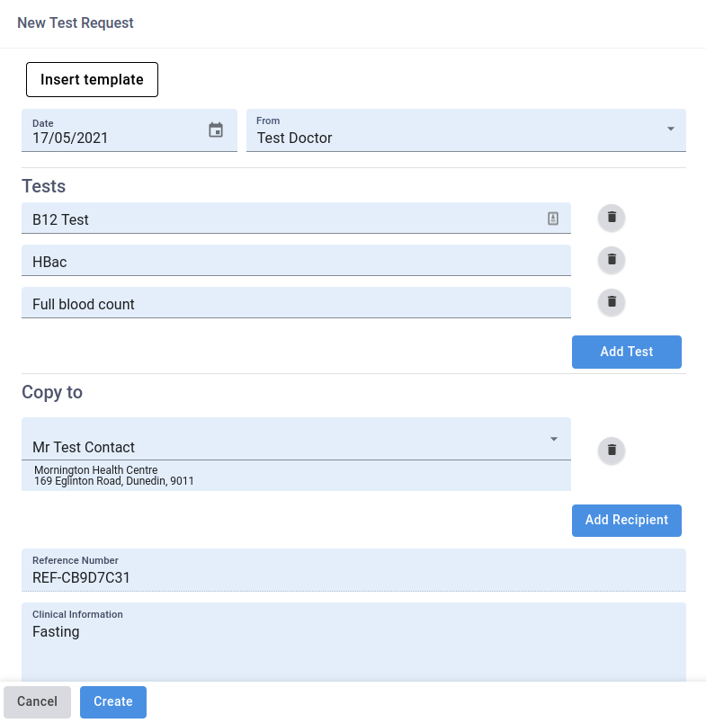
Task: Delete the HBac test row
Action: 612,259
